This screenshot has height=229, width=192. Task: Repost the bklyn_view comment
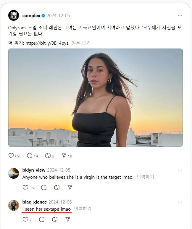coord(57,188)
